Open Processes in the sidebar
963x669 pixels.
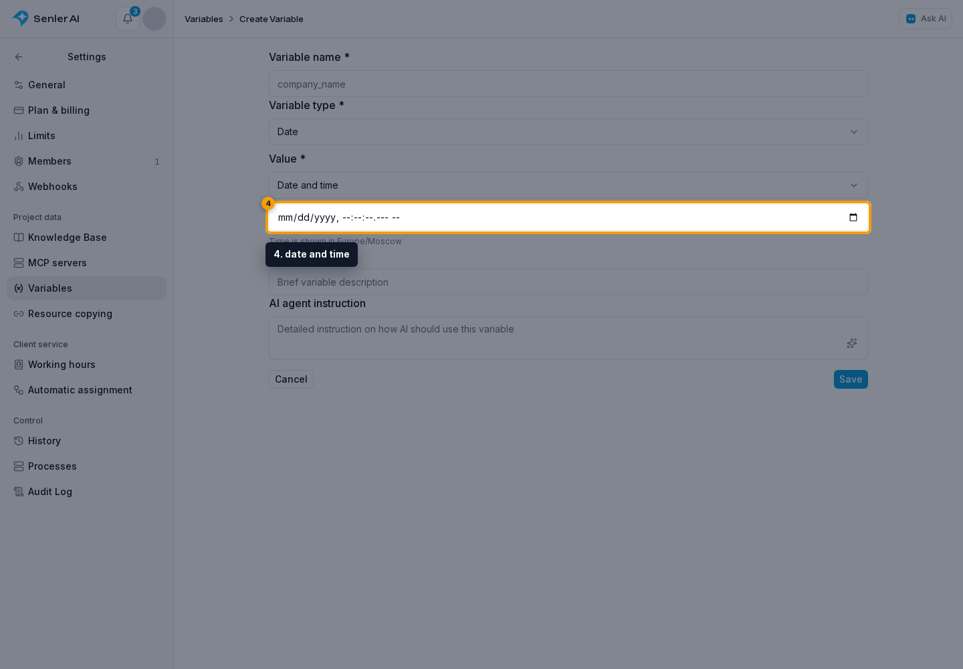(87, 466)
